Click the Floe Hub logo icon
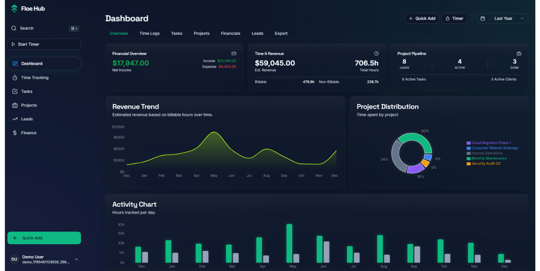 point(15,8)
